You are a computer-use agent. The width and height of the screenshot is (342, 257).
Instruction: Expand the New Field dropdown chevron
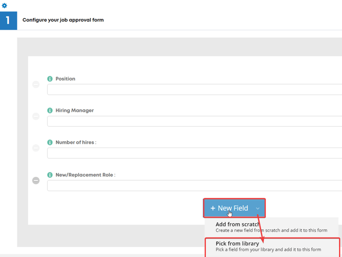coord(257,208)
